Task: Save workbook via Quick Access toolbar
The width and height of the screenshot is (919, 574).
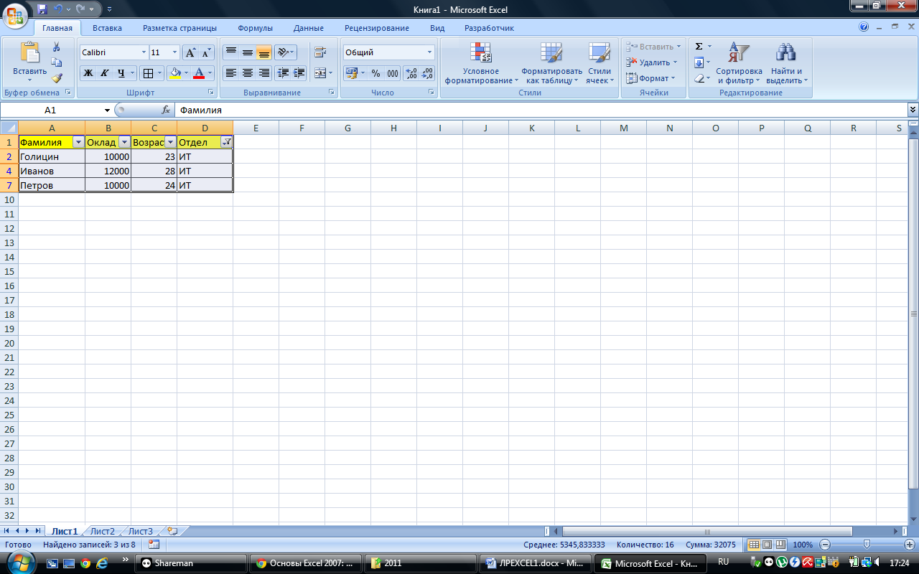Action: [42, 9]
